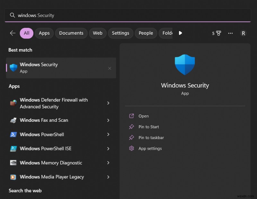The width and height of the screenshot is (257, 199).
Task: Expand options for Windows Defender Firewall
Action: click(x=108, y=103)
